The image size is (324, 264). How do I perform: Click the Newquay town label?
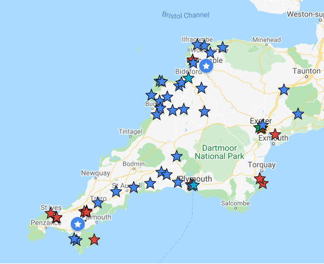(95, 173)
